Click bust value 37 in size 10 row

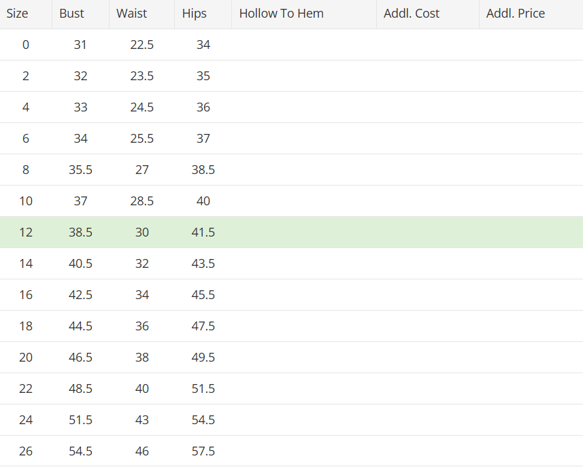(x=80, y=201)
